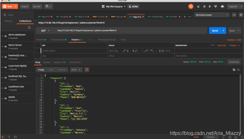Switch to response Cookies tab

coord(46,62)
